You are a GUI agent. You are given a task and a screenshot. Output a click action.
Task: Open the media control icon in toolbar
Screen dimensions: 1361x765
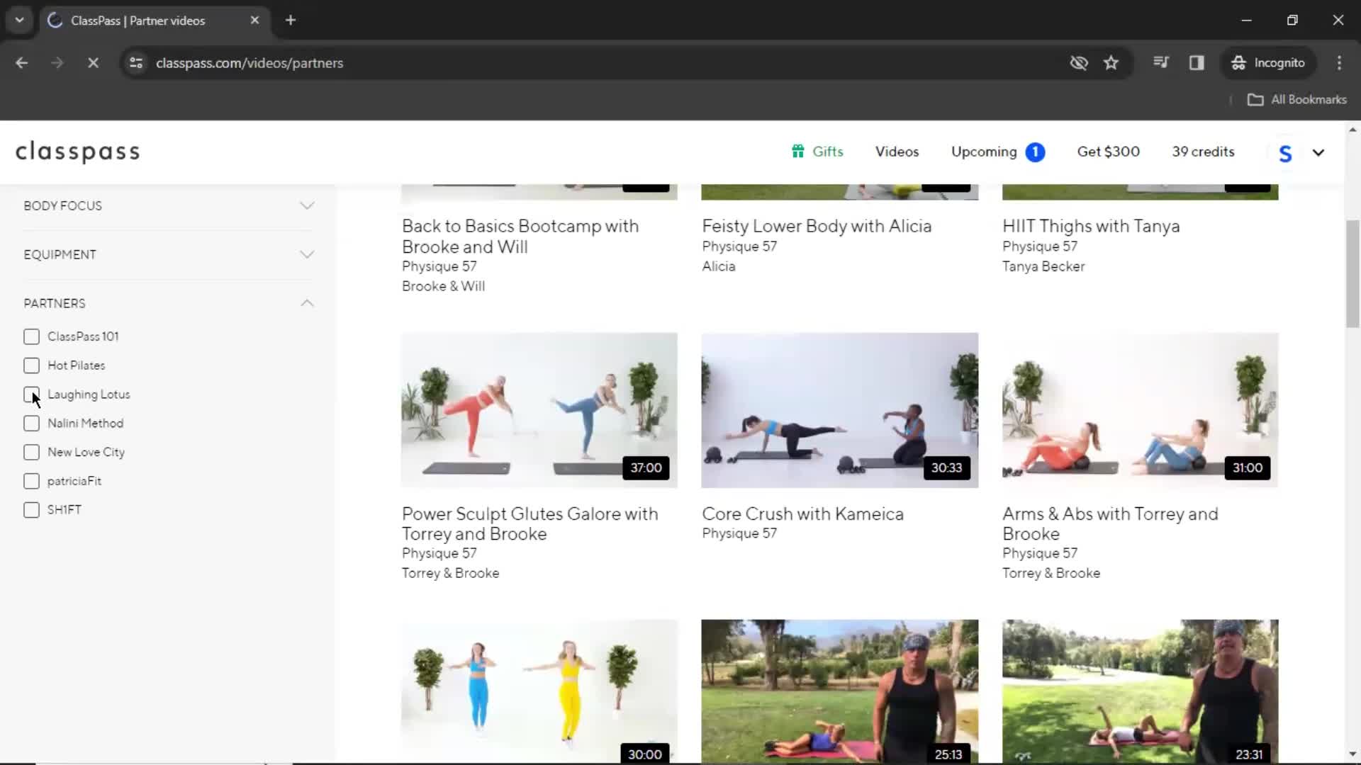click(1160, 63)
